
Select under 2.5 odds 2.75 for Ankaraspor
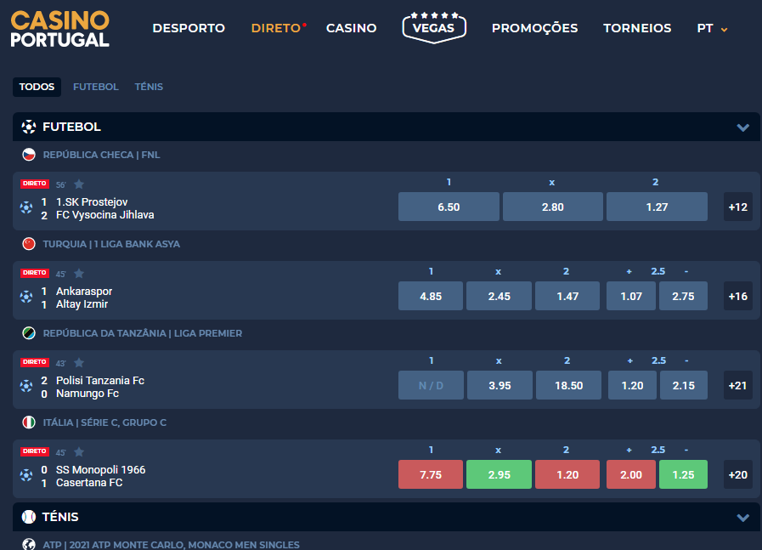click(683, 296)
